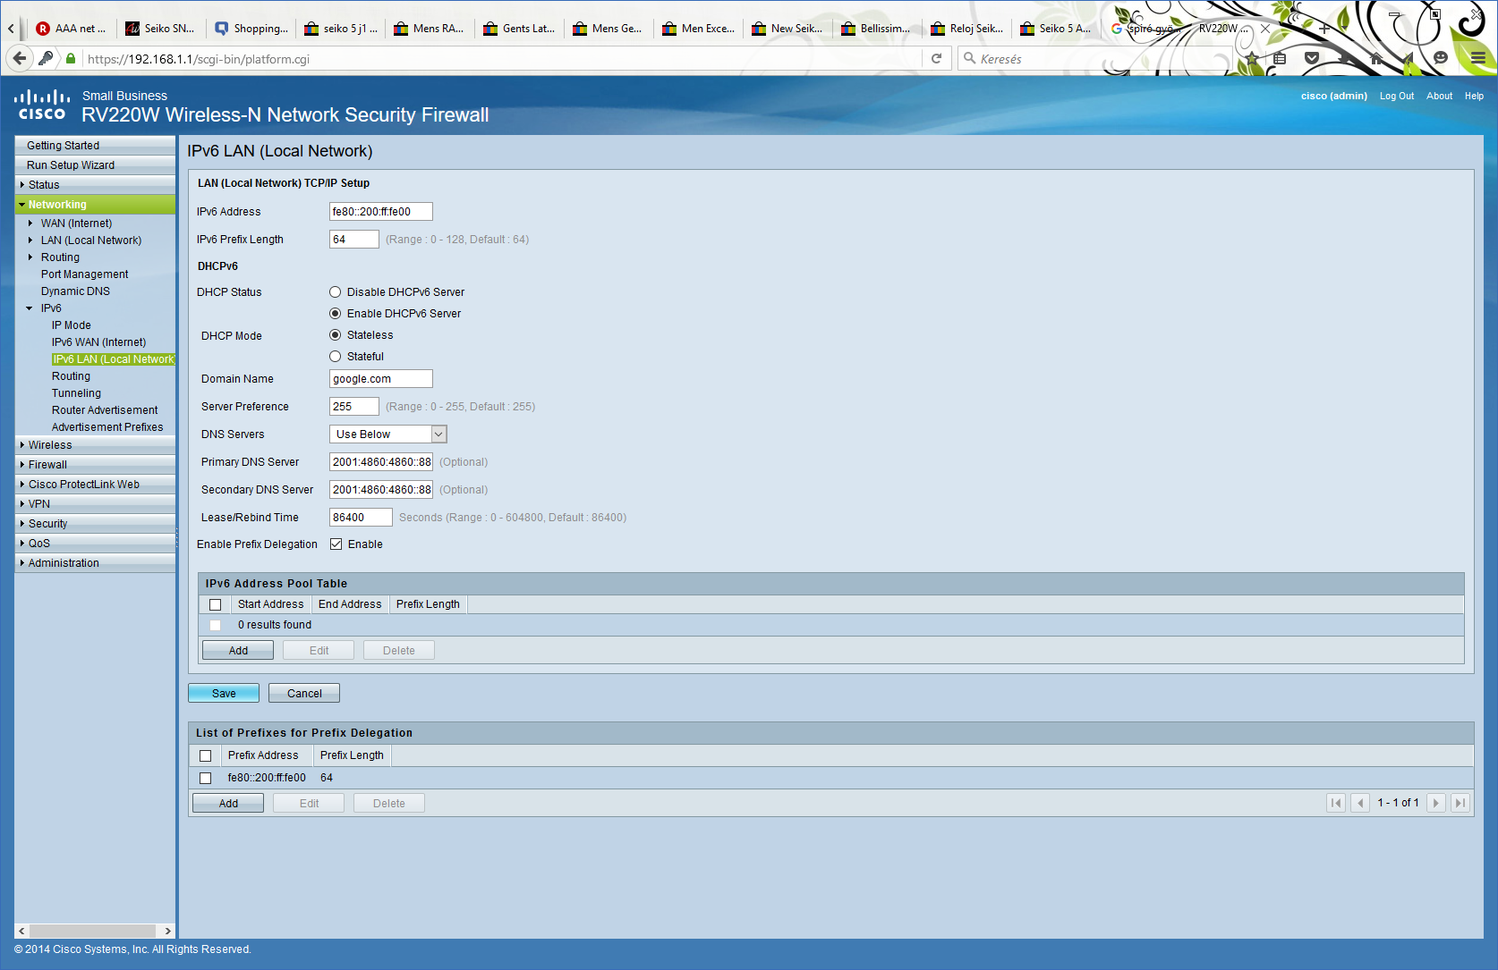This screenshot has height=970, width=1498.
Task: Choose Stateful DHCP mode
Action: click(336, 357)
